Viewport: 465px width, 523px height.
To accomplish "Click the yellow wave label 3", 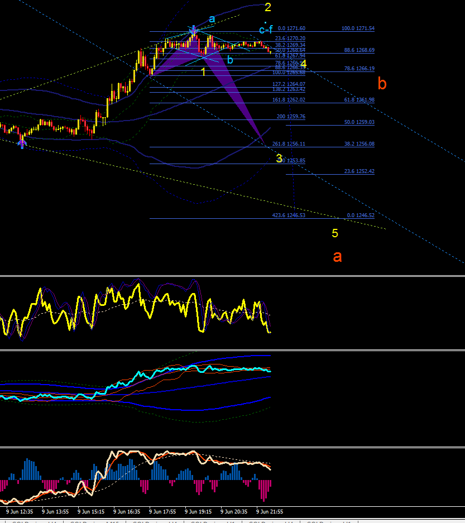I will pos(279,159).
